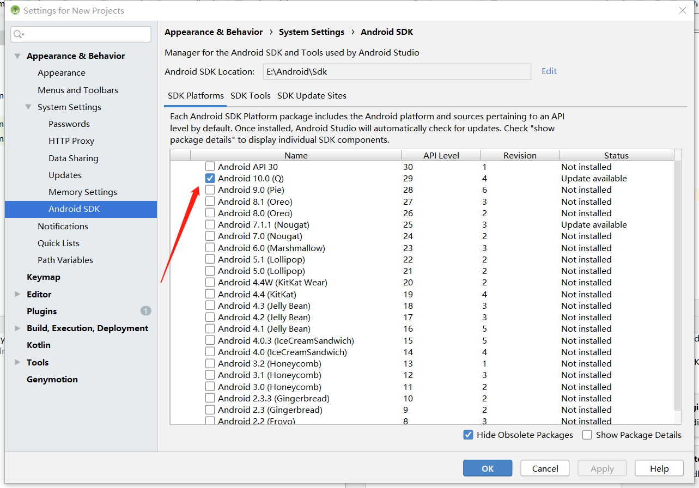The width and height of the screenshot is (699, 488).
Task: Check the Android 7.1.1 (Nougat) checkbox
Action: [210, 224]
